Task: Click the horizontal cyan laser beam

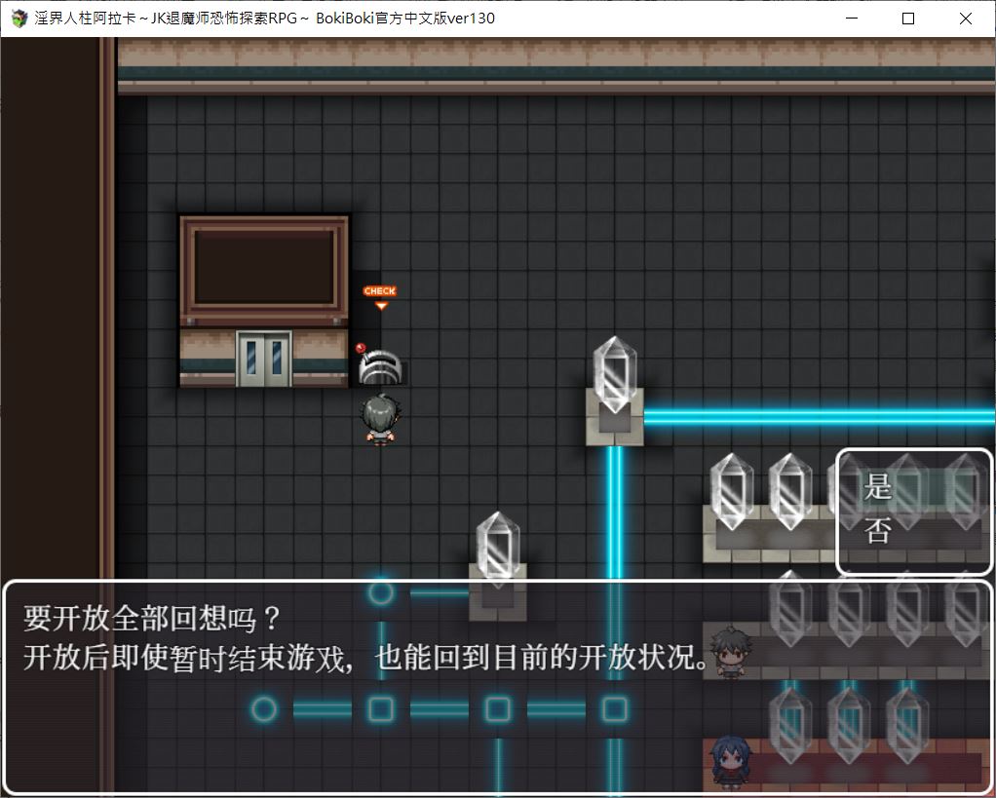Action: [819, 417]
